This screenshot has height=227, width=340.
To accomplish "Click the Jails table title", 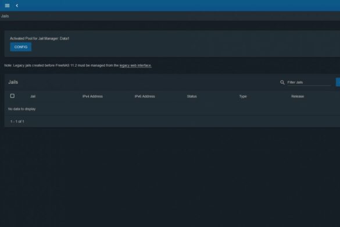I will [13, 82].
